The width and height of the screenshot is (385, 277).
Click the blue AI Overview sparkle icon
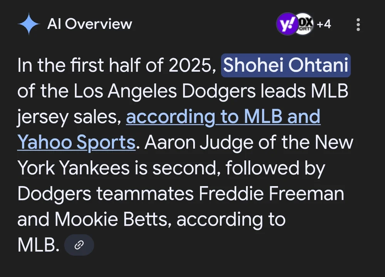pyautogui.click(x=29, y=24)
